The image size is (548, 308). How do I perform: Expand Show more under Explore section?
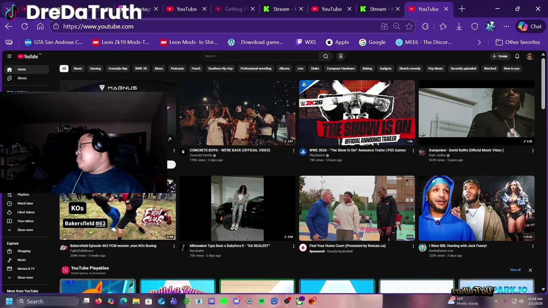(x=27, y=278)
